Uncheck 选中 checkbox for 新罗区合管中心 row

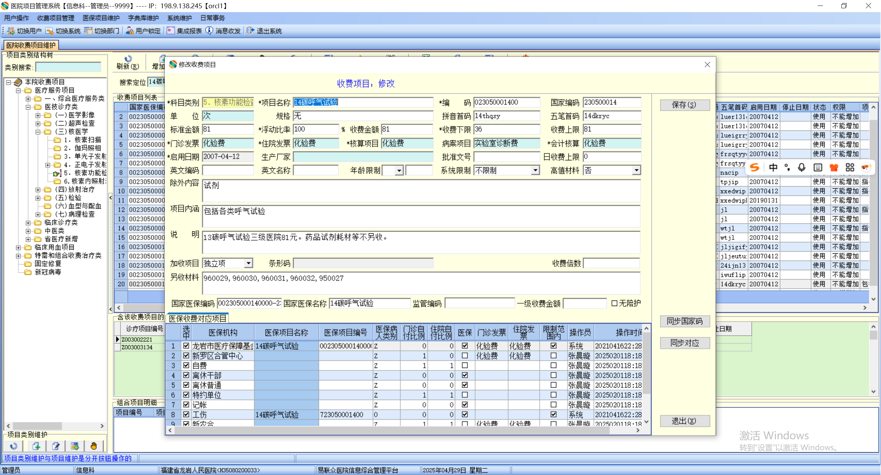(186, 356)
